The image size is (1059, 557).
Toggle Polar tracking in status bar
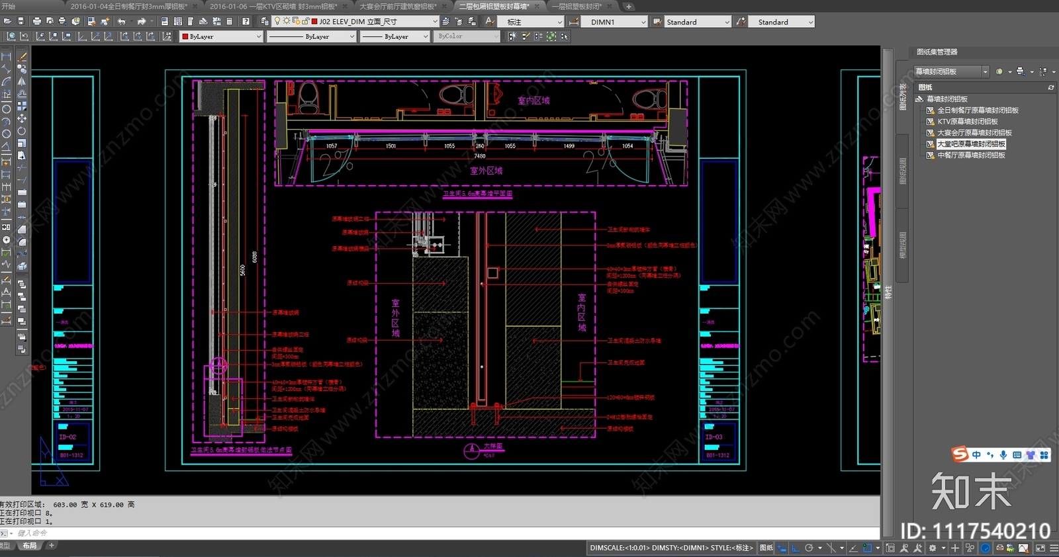(809, 548)
